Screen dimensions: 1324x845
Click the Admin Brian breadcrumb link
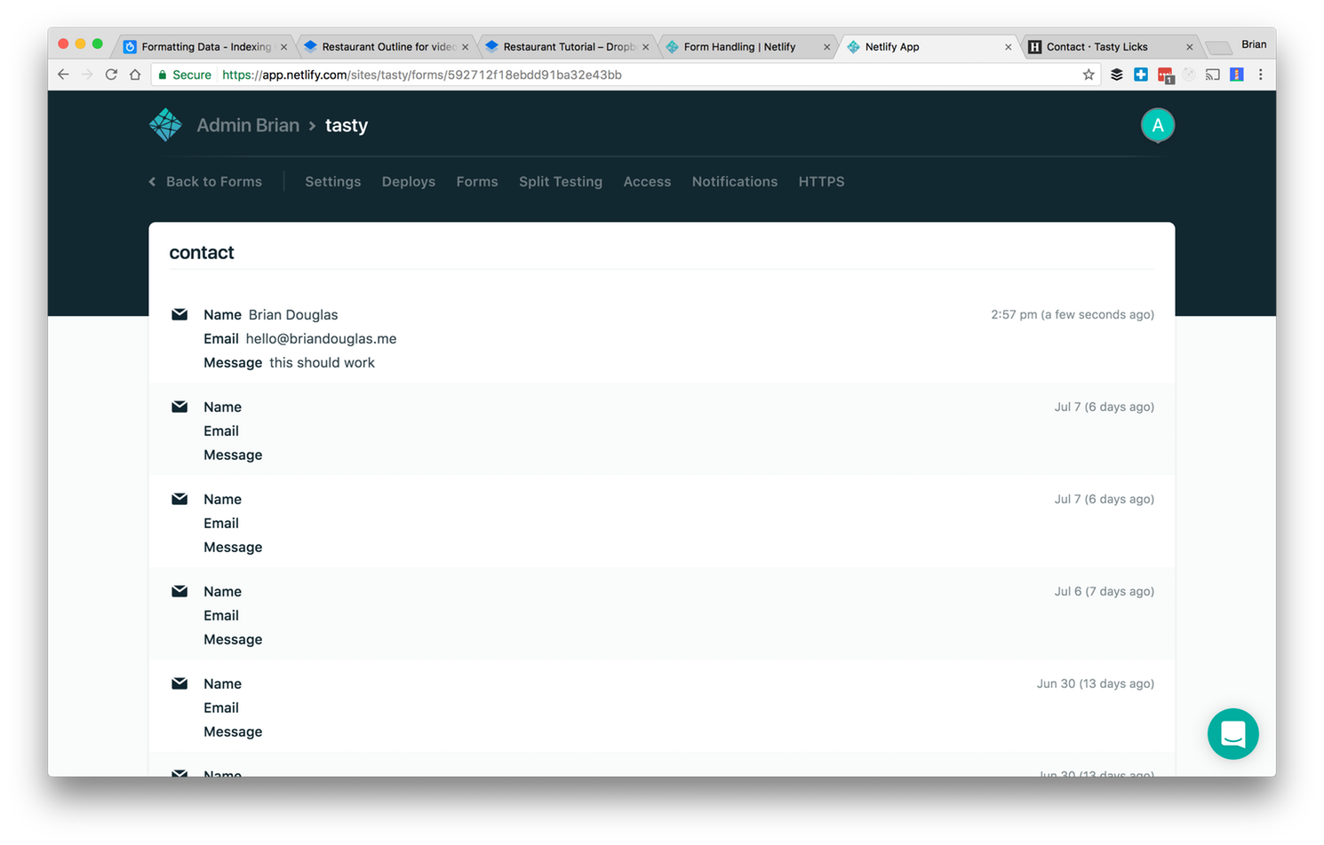(x=247, y=126)
